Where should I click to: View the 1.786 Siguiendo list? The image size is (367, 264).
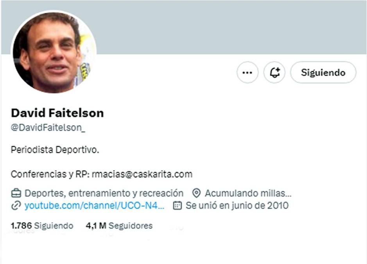tap(42, 226)
